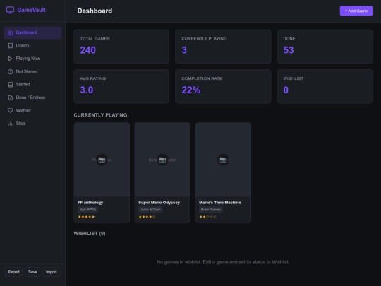This screenshot has height=286, width=381.
Task: Click the Dashboard page heading
Action: click(x=95, y=11)
